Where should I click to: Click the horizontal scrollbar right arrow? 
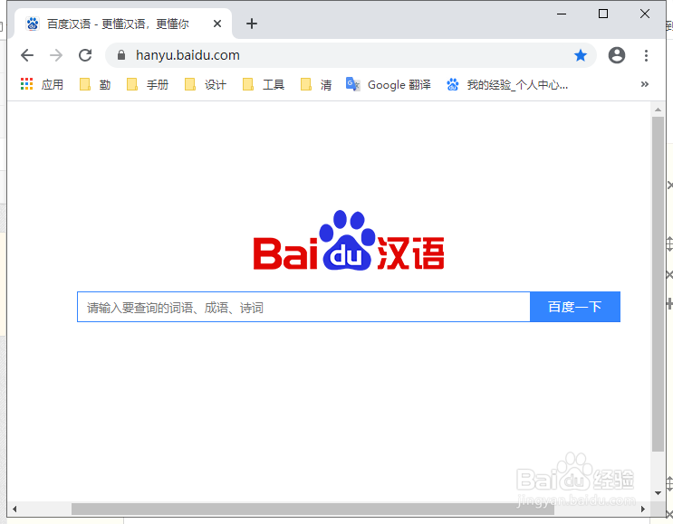643,509
